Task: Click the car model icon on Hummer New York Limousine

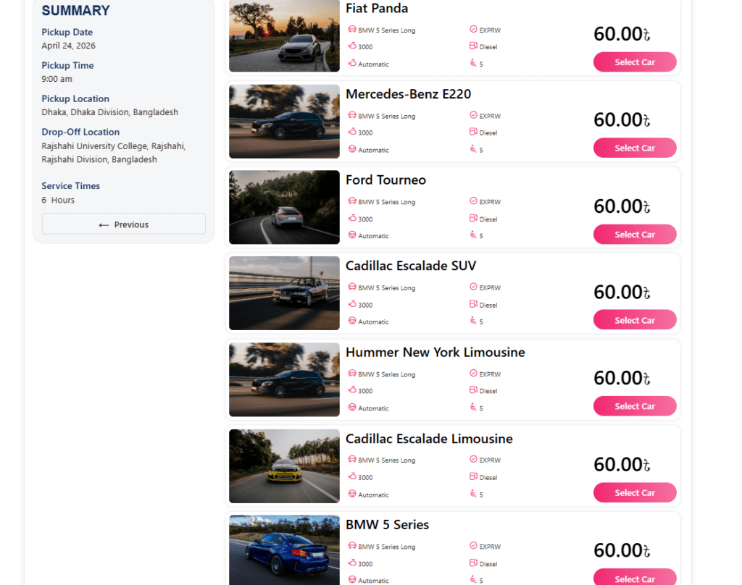Action: 352,374
